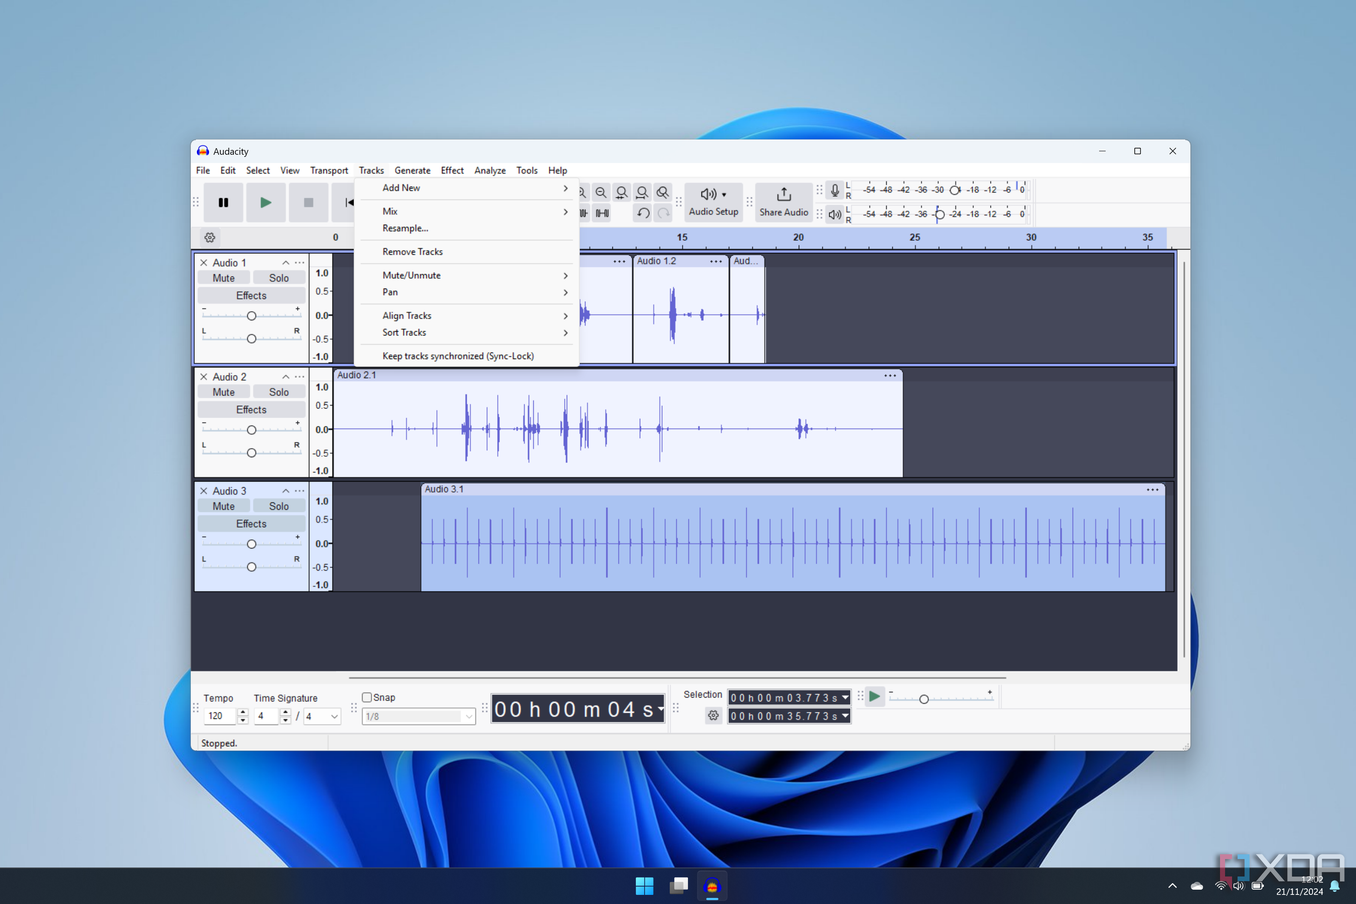Enable Snap checkbox
Screen dimensions: 1356x904
pos(367,696)
